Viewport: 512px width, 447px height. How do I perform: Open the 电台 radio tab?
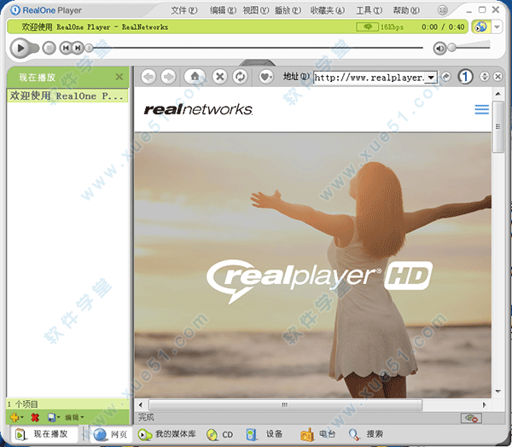318,434
